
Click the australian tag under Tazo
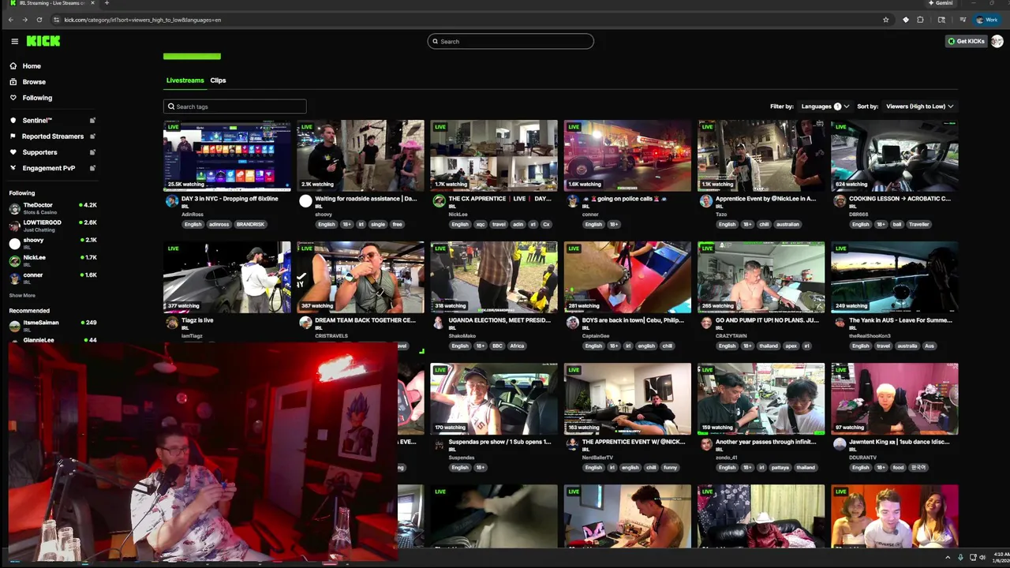coord(787,224)
